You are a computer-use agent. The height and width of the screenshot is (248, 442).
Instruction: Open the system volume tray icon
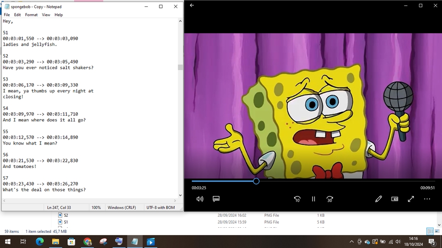[x=398, y=242]
